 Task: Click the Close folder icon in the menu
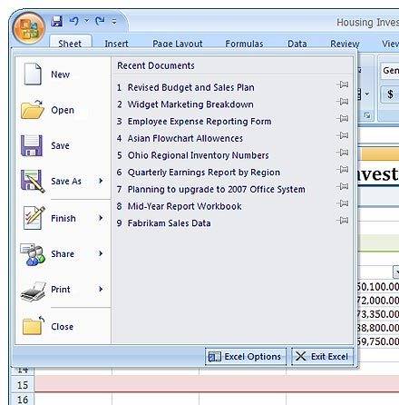point(33,326)
